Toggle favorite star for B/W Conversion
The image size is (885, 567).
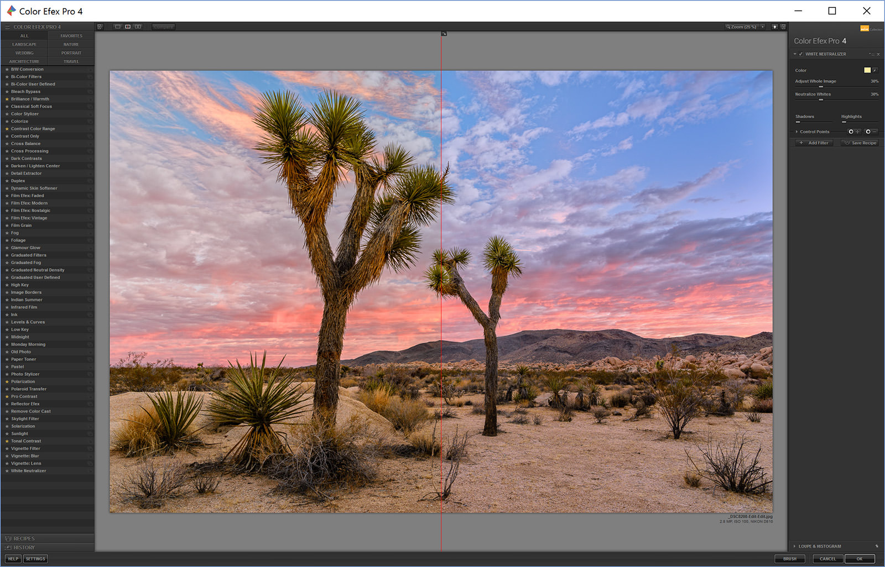point(7,70)
